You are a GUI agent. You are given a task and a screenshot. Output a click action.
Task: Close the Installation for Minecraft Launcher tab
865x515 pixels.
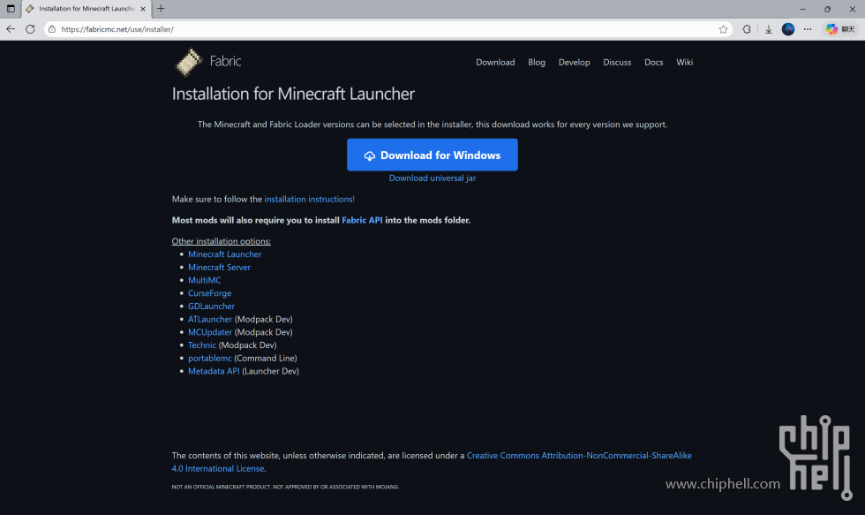tap(145, 9)
